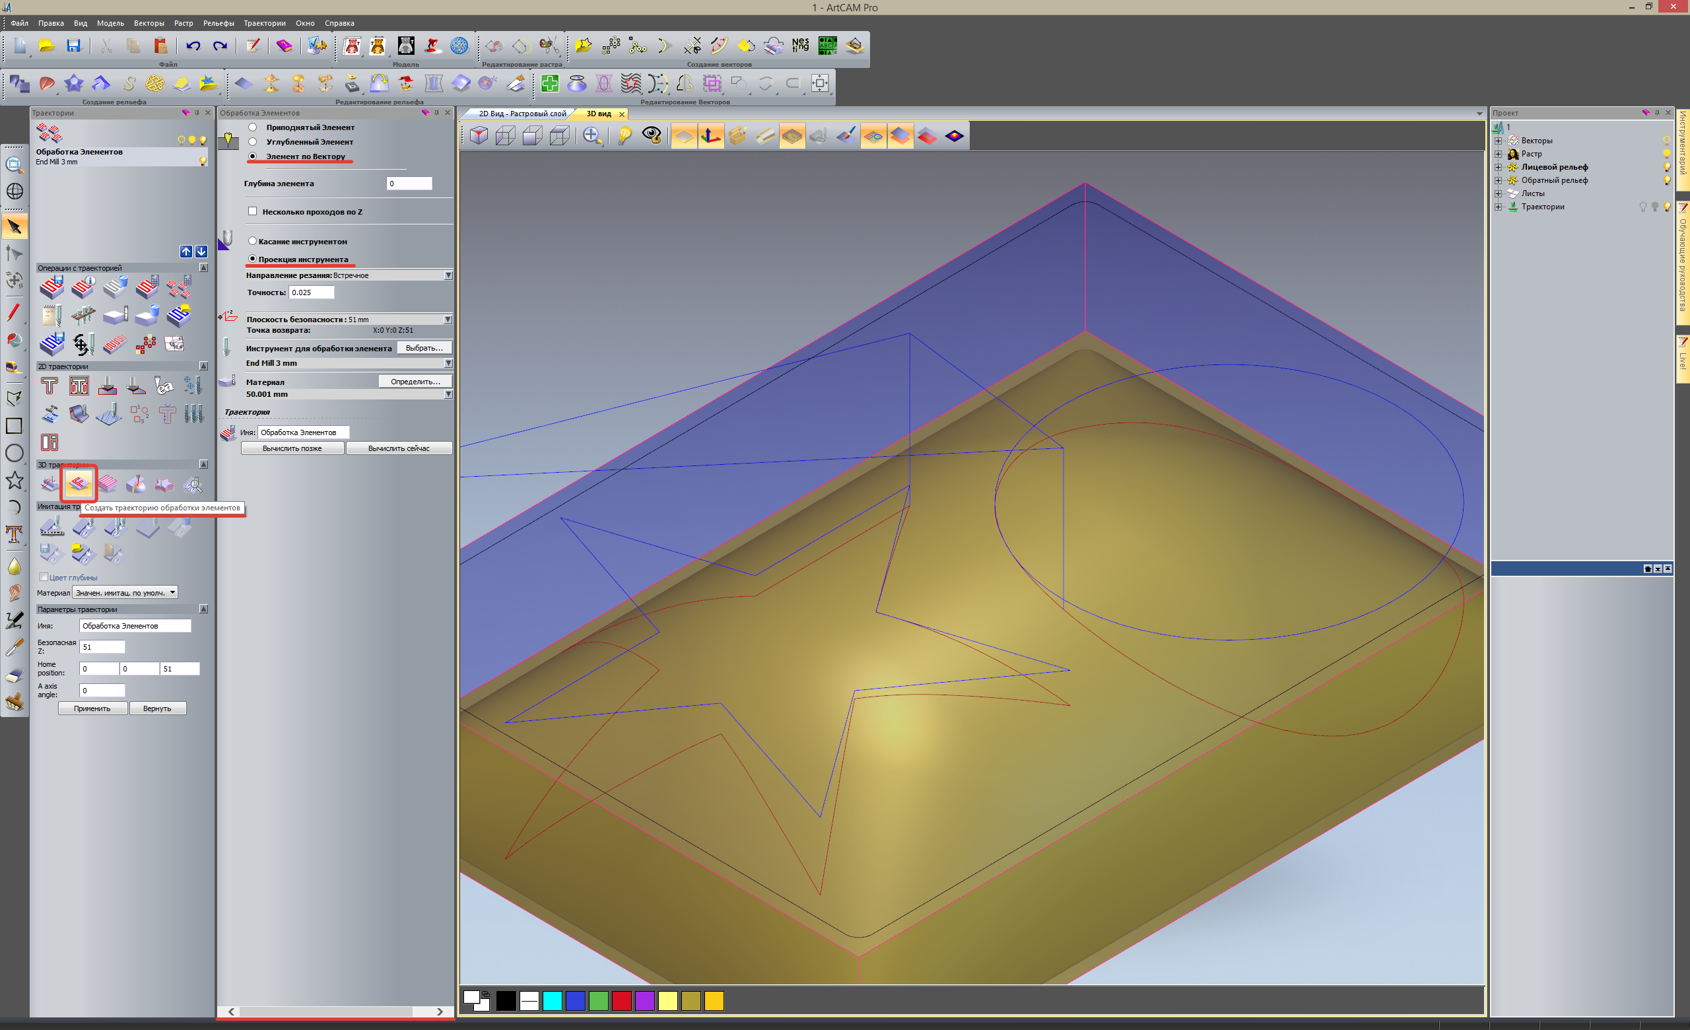Open the Направление резания dropdown

[448, 275]
